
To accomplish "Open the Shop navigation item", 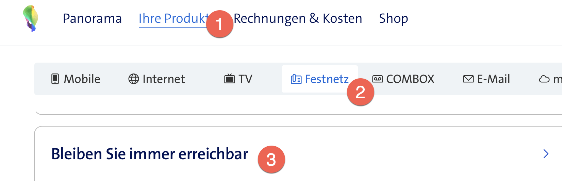I will click(393, 18).
